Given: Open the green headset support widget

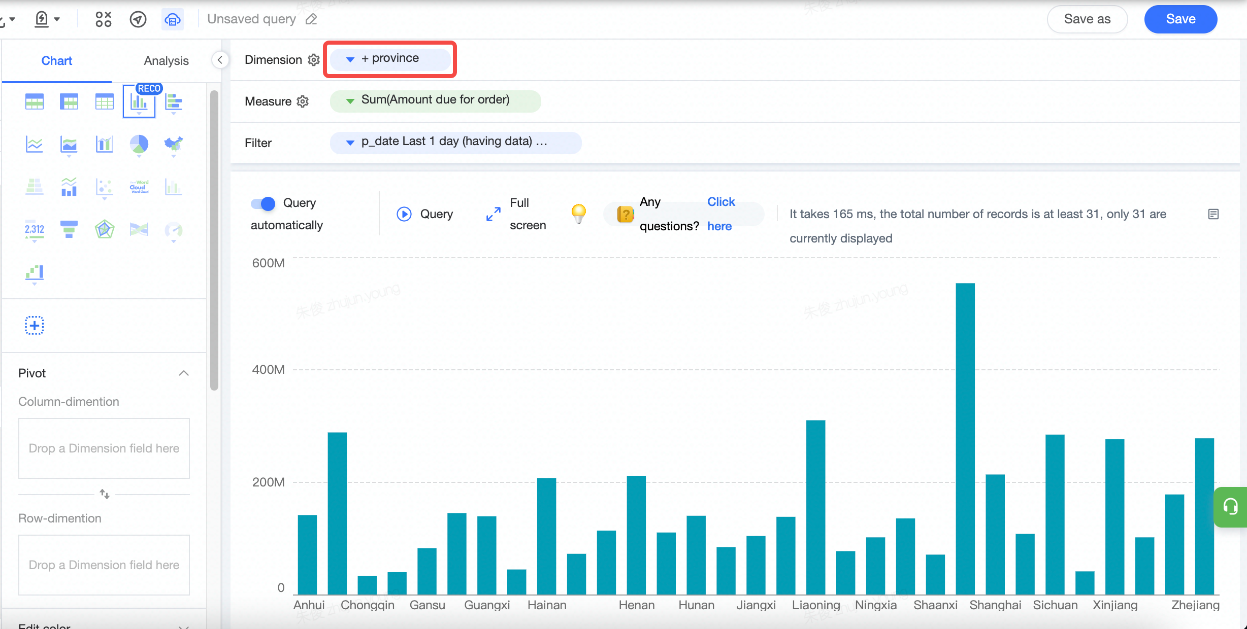Looking at the screenshot, I should (x=1230, y=506).
